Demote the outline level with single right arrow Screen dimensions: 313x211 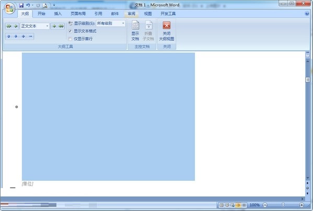54,26
